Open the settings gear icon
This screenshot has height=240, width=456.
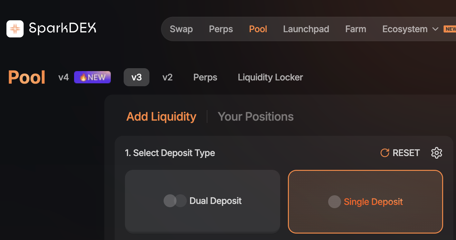pos(436,153)
